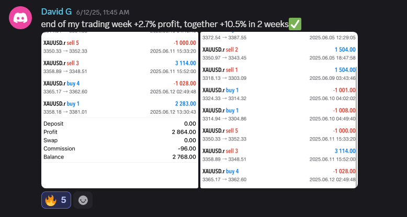Click the Balance 2 768.00 row
The width and height of the screenshot is (407, 217).
pos(120,157)
